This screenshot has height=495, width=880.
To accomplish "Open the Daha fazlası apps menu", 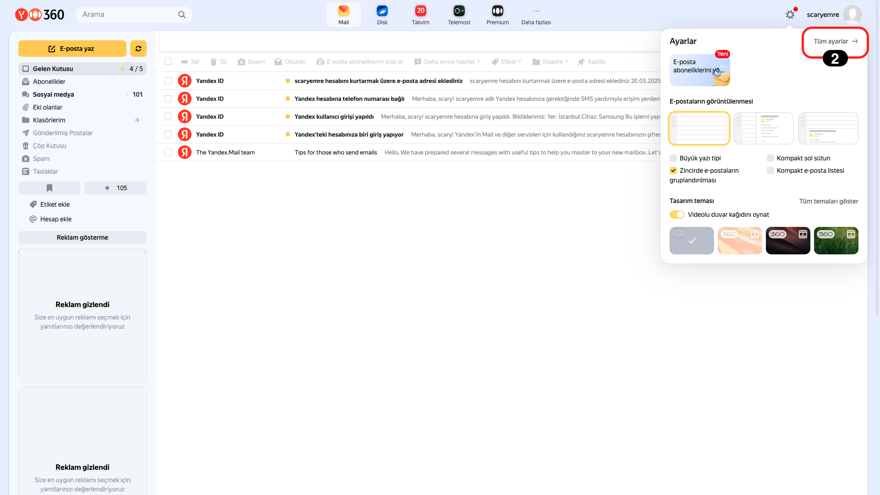I will [x=536, y=15].
